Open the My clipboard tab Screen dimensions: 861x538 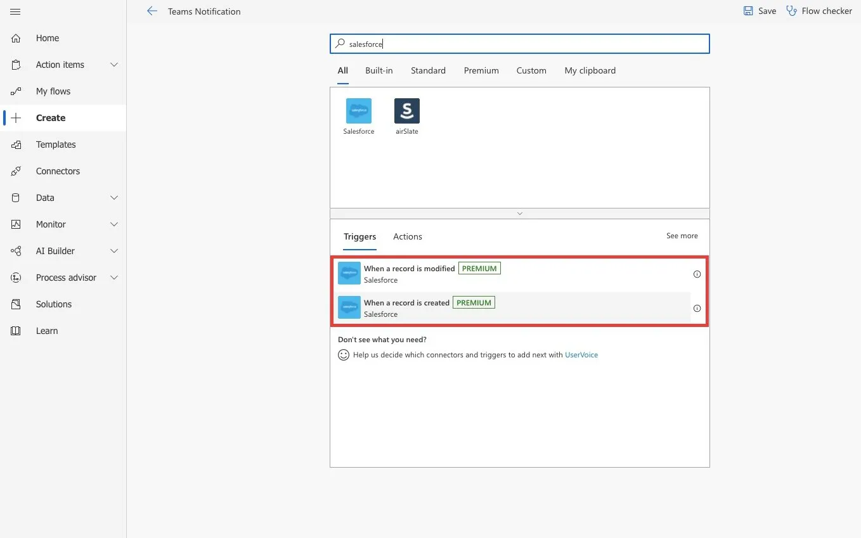click(x=590, y=70)
